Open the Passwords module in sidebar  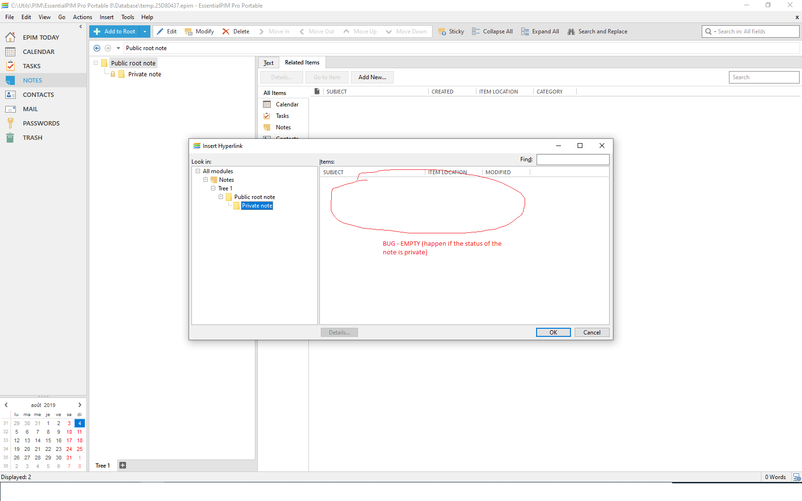[x=41, y=123]
